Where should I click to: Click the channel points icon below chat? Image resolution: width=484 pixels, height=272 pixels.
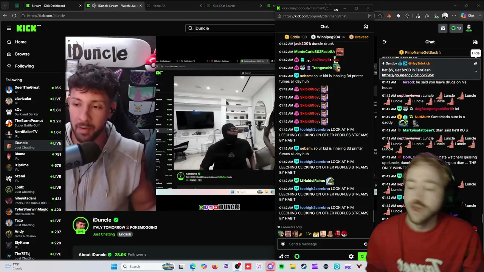284,257
